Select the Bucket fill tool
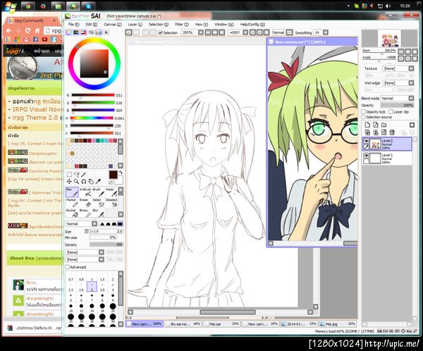423x351 pixels. [72, 213]
